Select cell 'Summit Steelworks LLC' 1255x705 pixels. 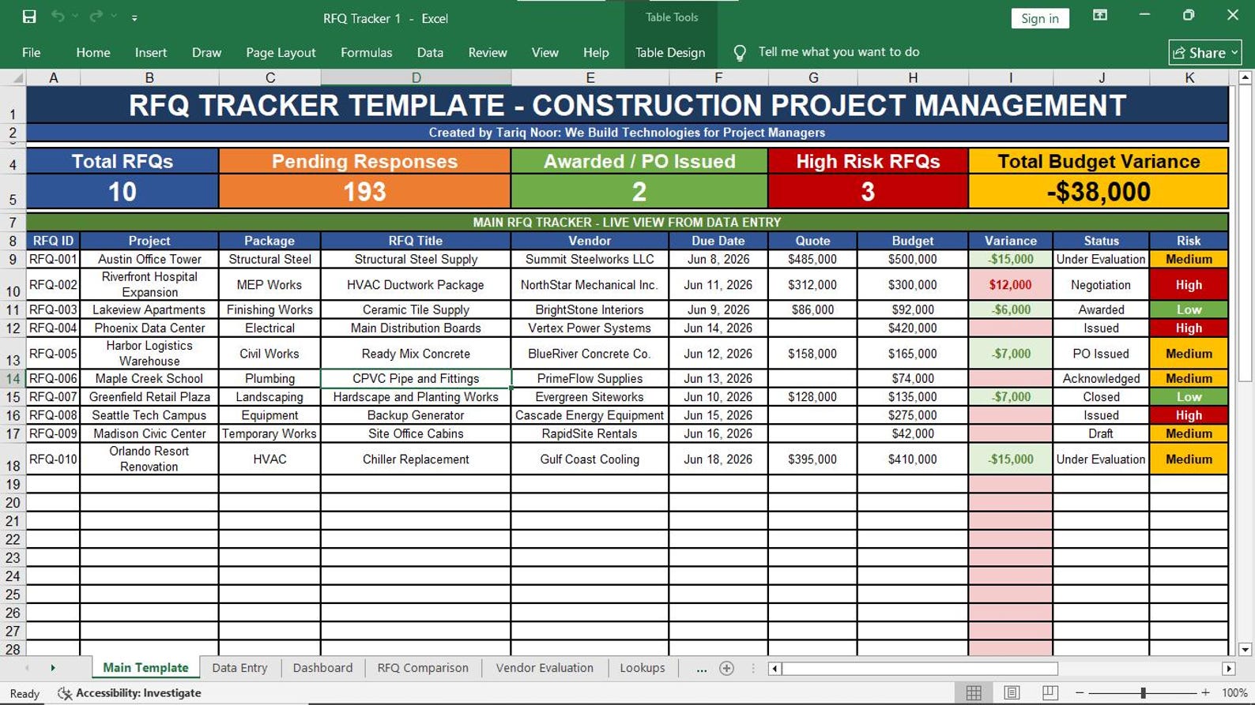click(x=590, y=259)
